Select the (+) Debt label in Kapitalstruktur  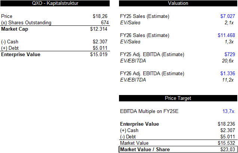(x=10, y=48)
